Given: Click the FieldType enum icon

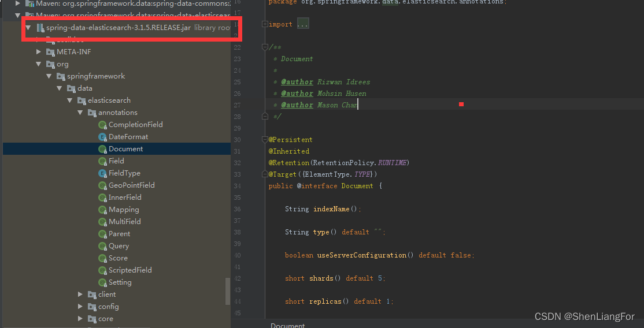Looking at the screenshot, I should (x=102, y=173).
